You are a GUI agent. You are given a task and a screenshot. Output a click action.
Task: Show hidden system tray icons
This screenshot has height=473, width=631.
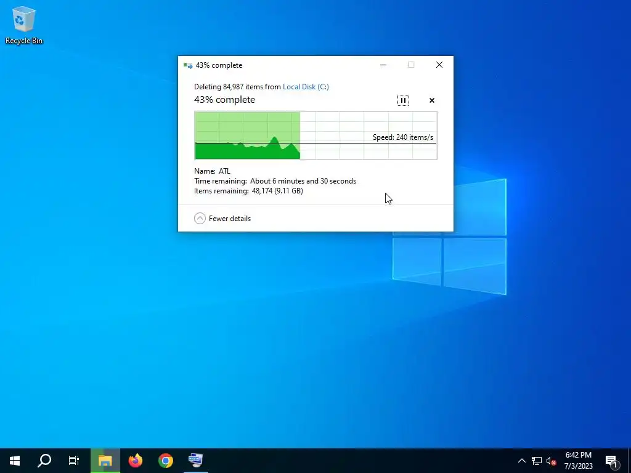[x=521, y=461]
